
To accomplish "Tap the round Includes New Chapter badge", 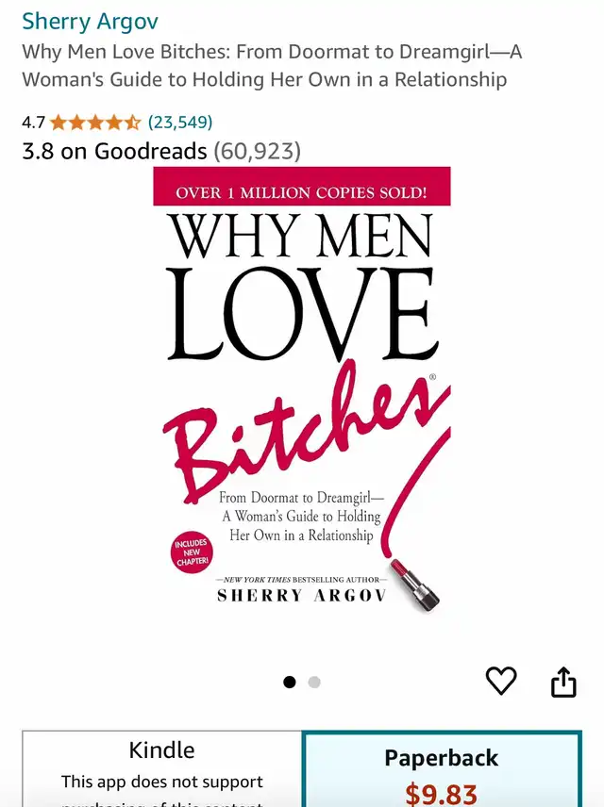I will (x=192, y=552).
